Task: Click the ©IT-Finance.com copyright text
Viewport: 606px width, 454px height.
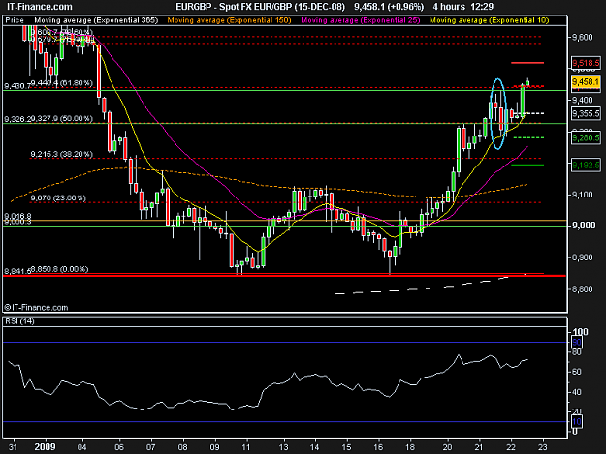Action: point(36,308)
